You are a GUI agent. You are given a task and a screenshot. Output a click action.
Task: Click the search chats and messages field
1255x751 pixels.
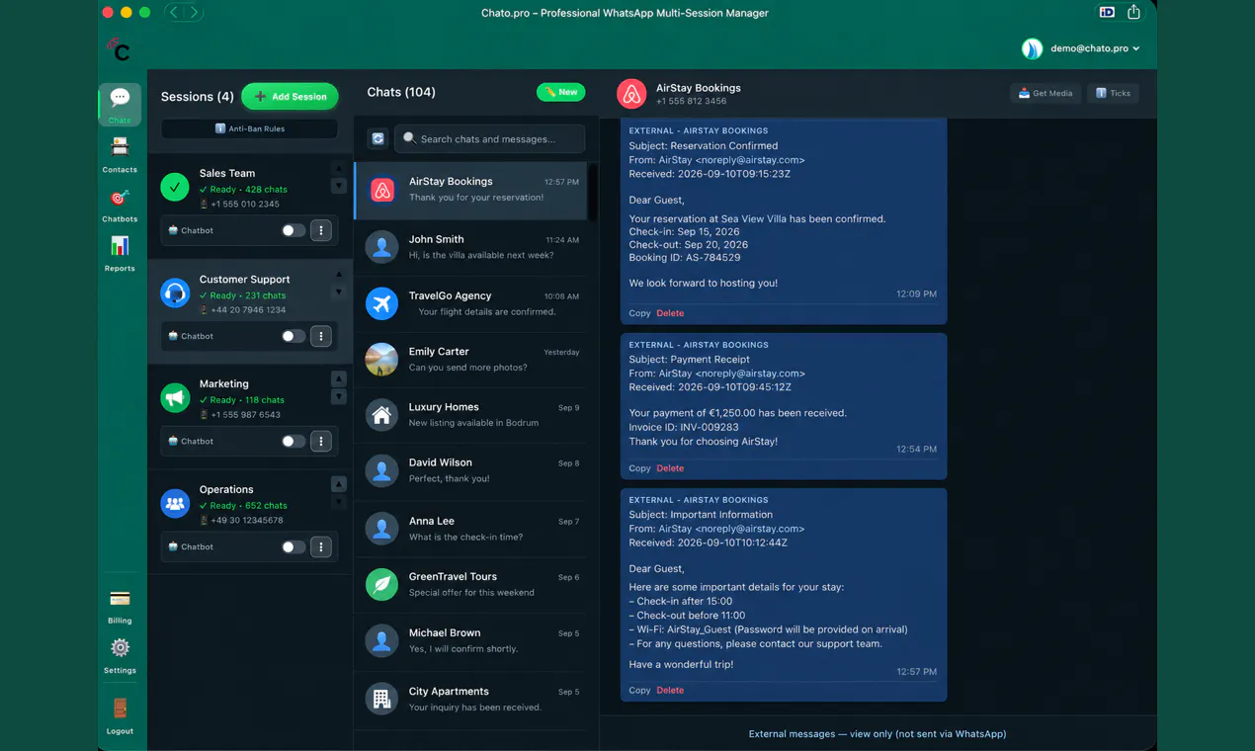click(x=489, y=139)
